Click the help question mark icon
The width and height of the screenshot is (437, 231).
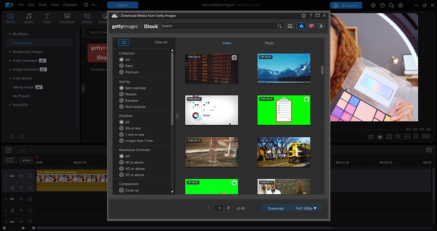[311, 15]
